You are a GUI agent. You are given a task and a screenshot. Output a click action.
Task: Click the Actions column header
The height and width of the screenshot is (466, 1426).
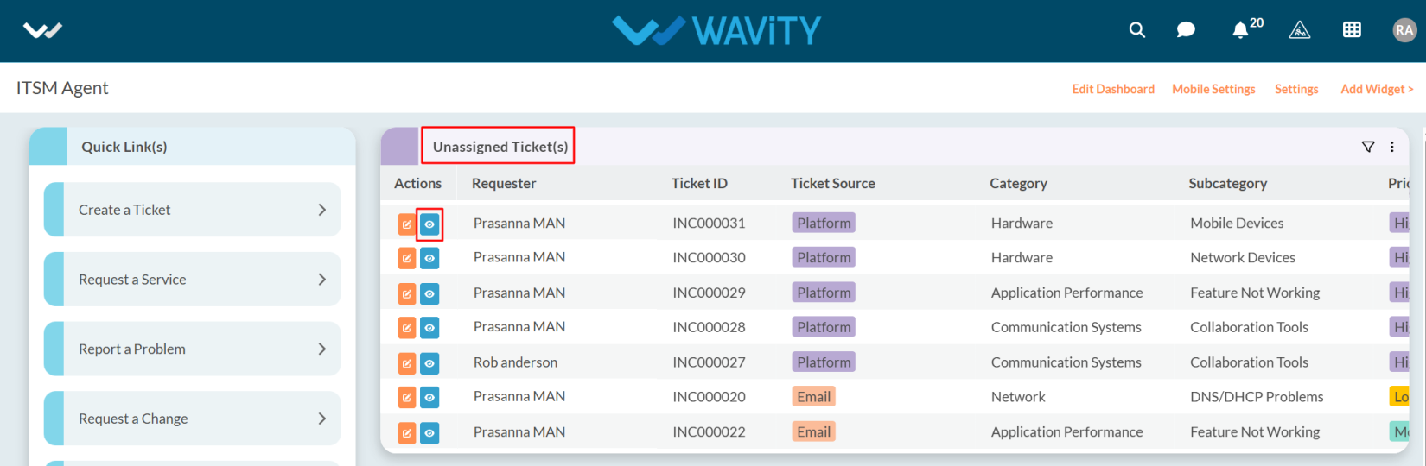pyautogui.click(x=417, y=183)
